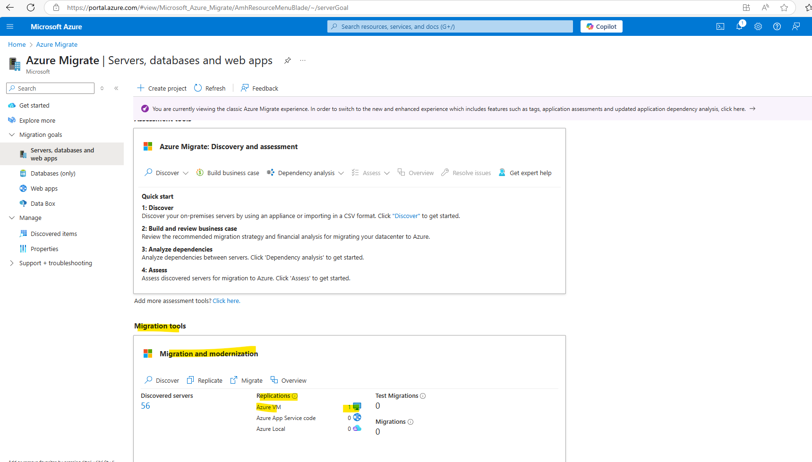Viewport: 812px width, 462px height.
Task: Click the browser address bar URL
Action: tap(208, 8)
